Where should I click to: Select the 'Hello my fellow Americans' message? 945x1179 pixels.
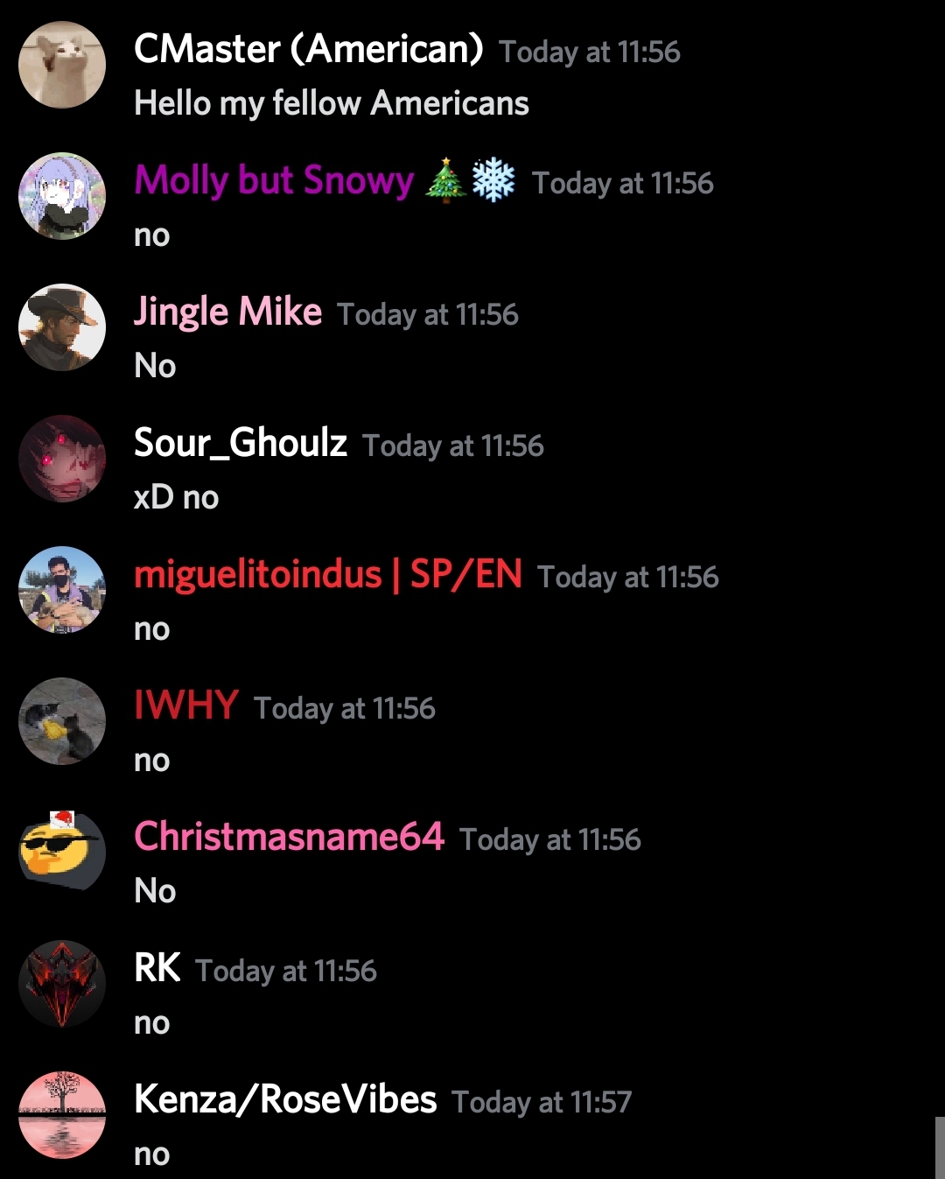pos(332,103)
